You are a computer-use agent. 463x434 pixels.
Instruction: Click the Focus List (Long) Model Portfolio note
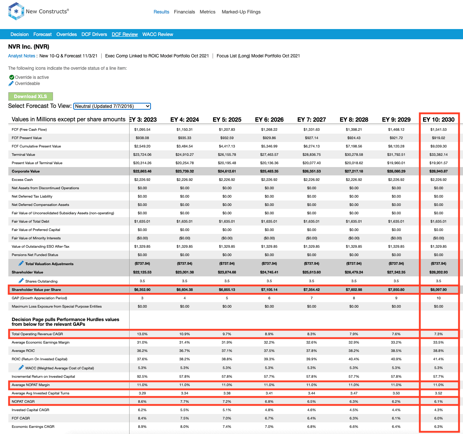[258, 56]
